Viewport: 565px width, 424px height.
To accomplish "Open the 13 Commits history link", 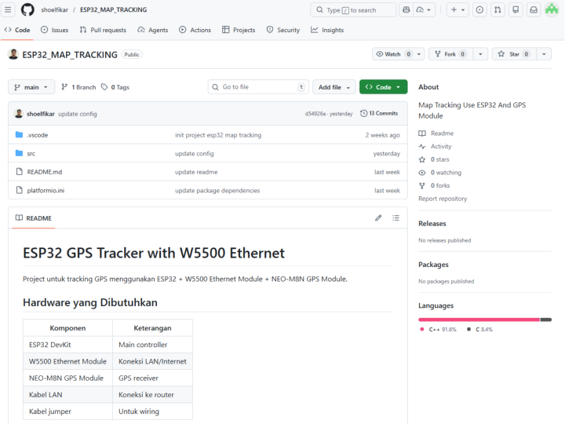I will click(x=379, y=113).
